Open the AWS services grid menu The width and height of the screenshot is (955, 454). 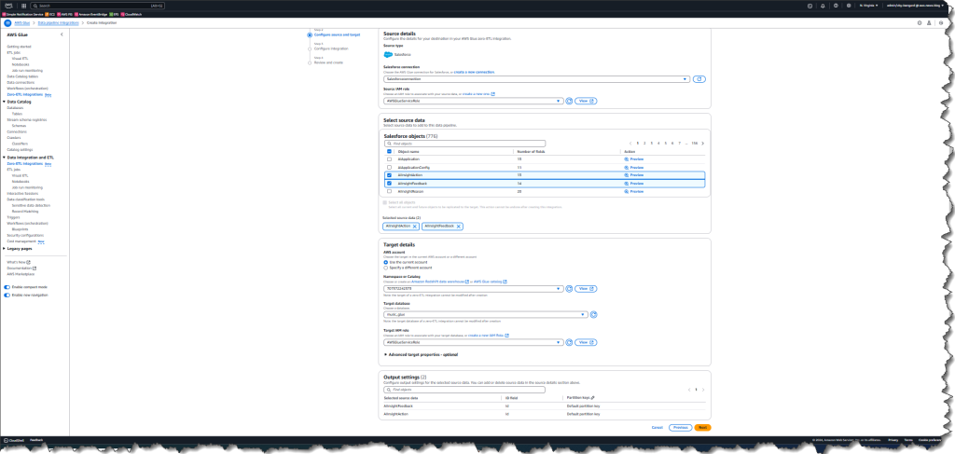click(23, 6)
